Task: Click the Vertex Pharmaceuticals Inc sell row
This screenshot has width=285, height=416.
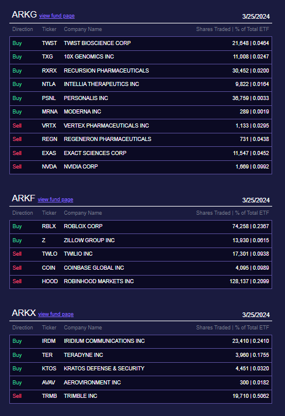Action: point(141,126)
